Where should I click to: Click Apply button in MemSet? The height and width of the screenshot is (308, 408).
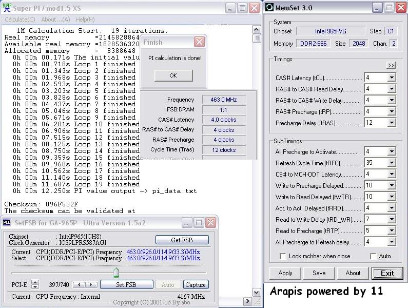285,273
